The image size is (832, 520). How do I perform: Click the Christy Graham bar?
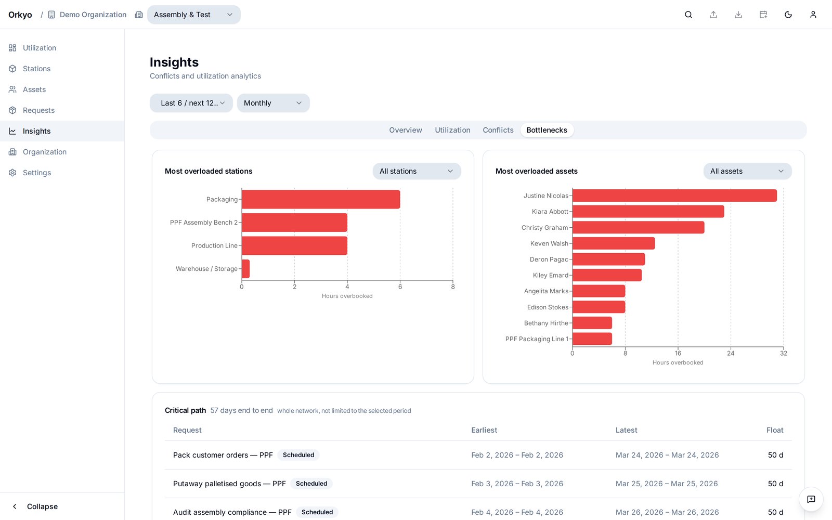639,228
